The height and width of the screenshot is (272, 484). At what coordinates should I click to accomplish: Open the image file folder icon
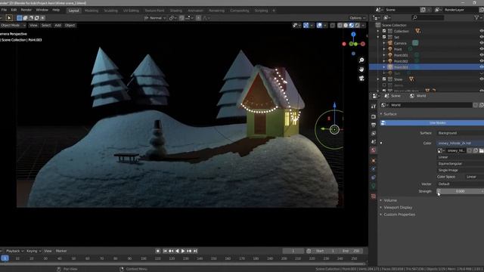click(x=481, y=150)
